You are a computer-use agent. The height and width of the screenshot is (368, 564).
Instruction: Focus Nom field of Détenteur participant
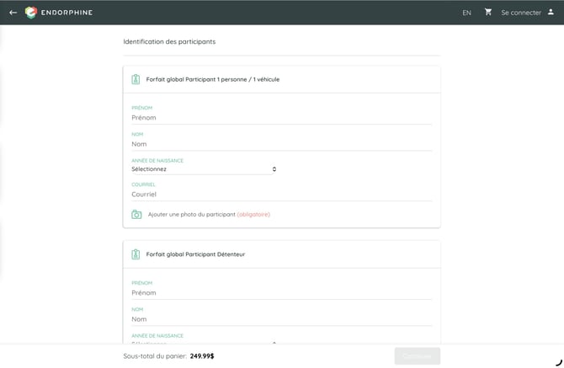tap(282, 319)
